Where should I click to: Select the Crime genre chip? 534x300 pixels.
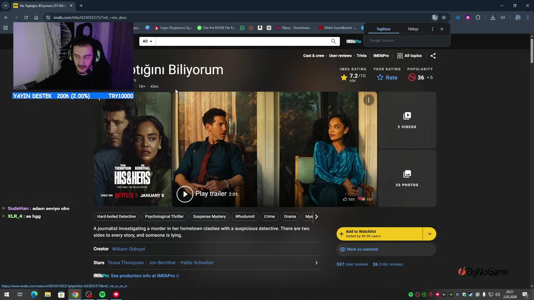(270, 216)
